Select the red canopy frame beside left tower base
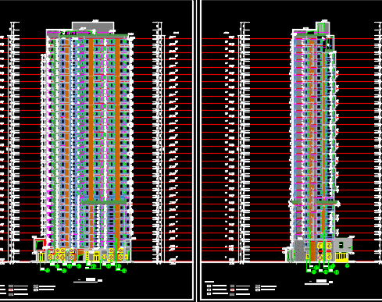The width and height of the screenshot is (382, 302). pos(40,244)
